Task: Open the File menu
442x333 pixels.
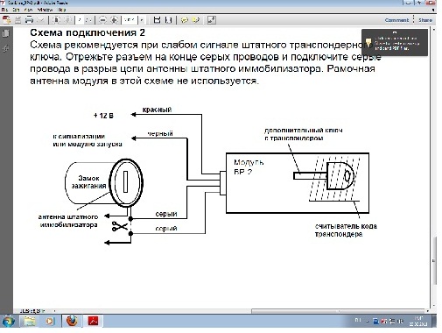Action: coord(4,10)
